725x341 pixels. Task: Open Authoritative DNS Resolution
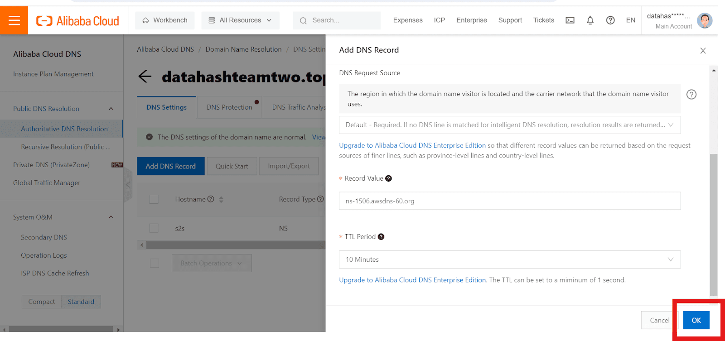pos(64,129)
